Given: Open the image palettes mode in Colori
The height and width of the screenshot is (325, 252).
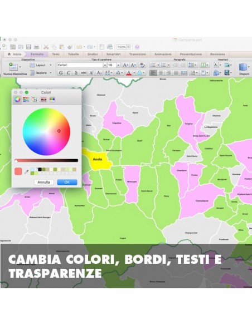Looking at the screenshot, I should tap(43, 100).
